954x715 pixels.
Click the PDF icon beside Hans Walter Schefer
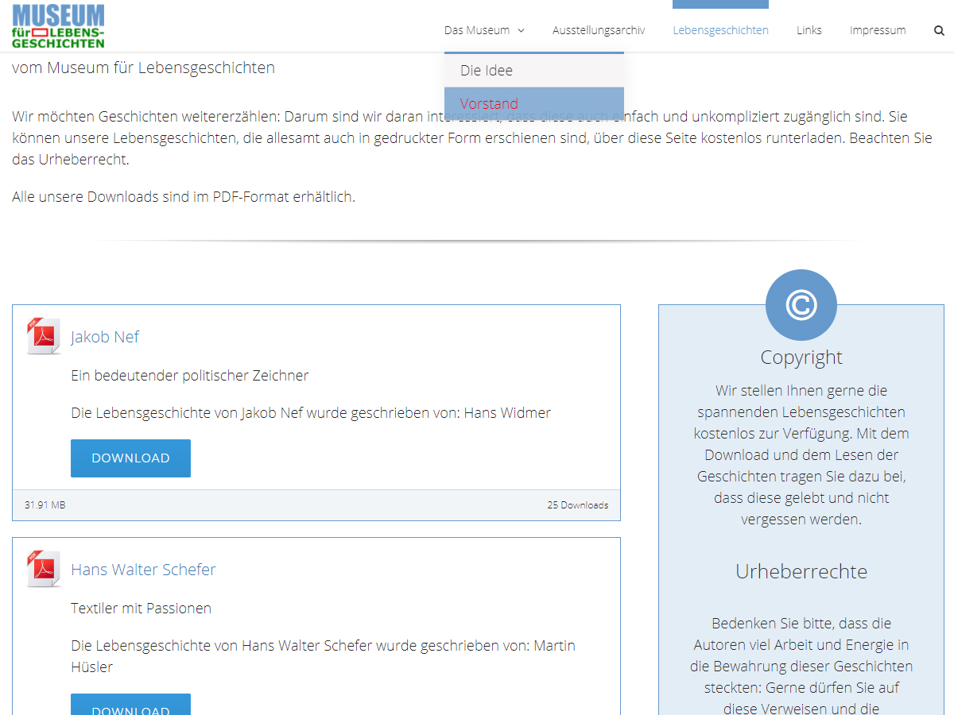pos(44,569)
